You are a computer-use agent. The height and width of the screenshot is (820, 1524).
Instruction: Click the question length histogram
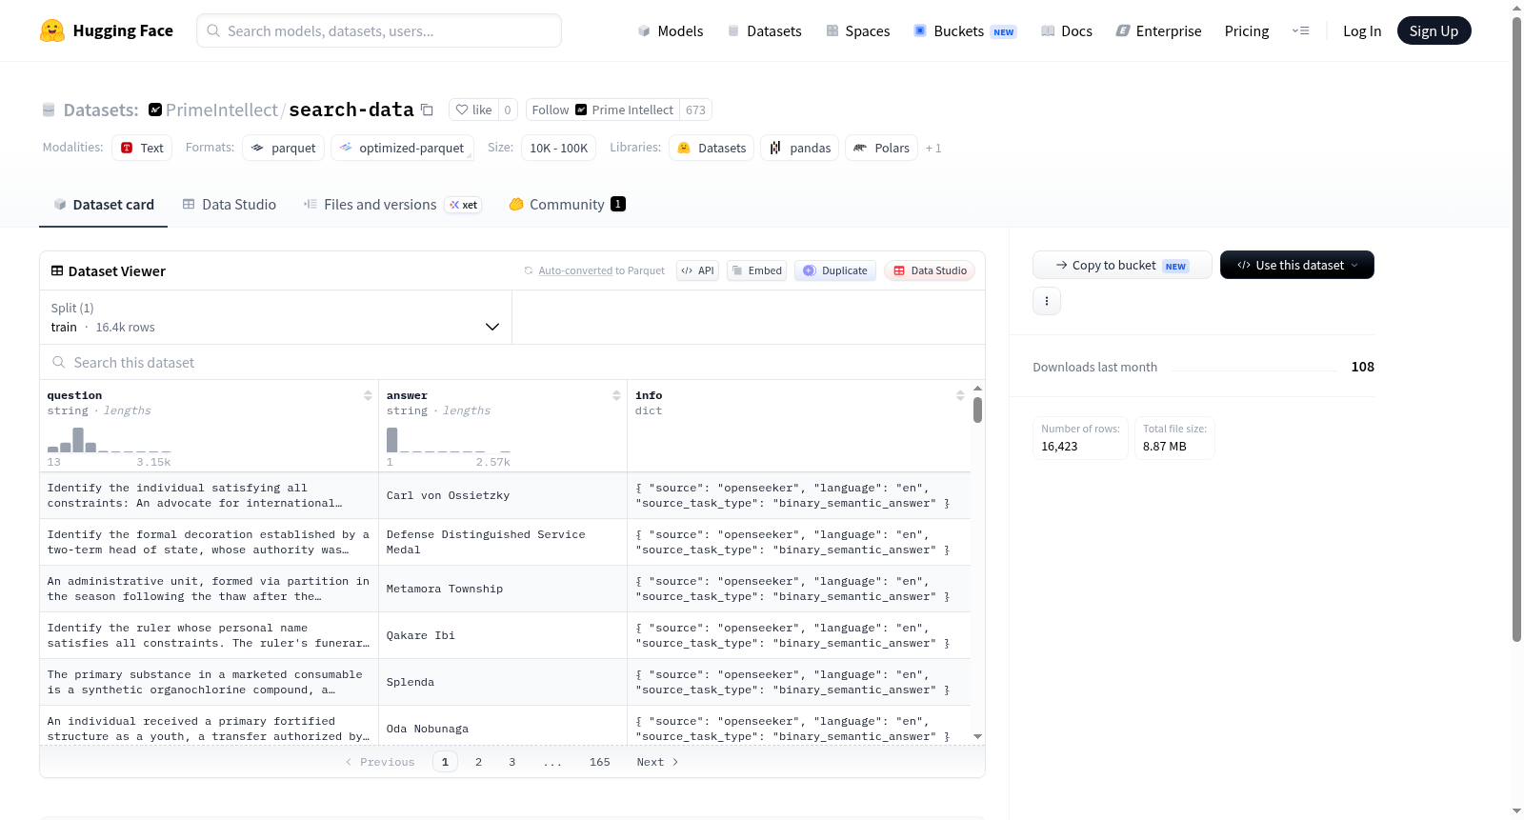tap(110, 440)
